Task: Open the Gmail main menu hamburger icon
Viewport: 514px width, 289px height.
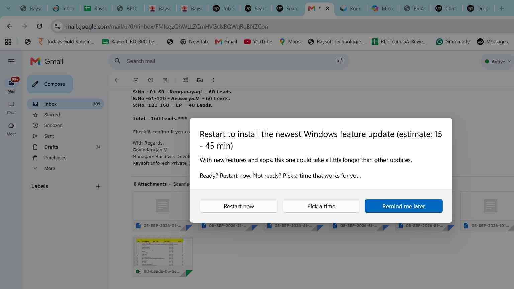Action: [x=11, y=61]
